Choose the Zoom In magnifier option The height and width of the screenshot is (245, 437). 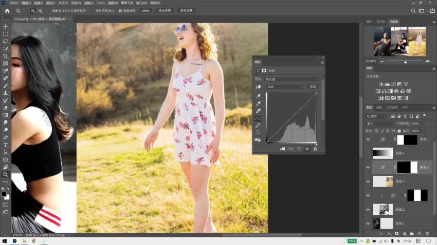[33, 11]
